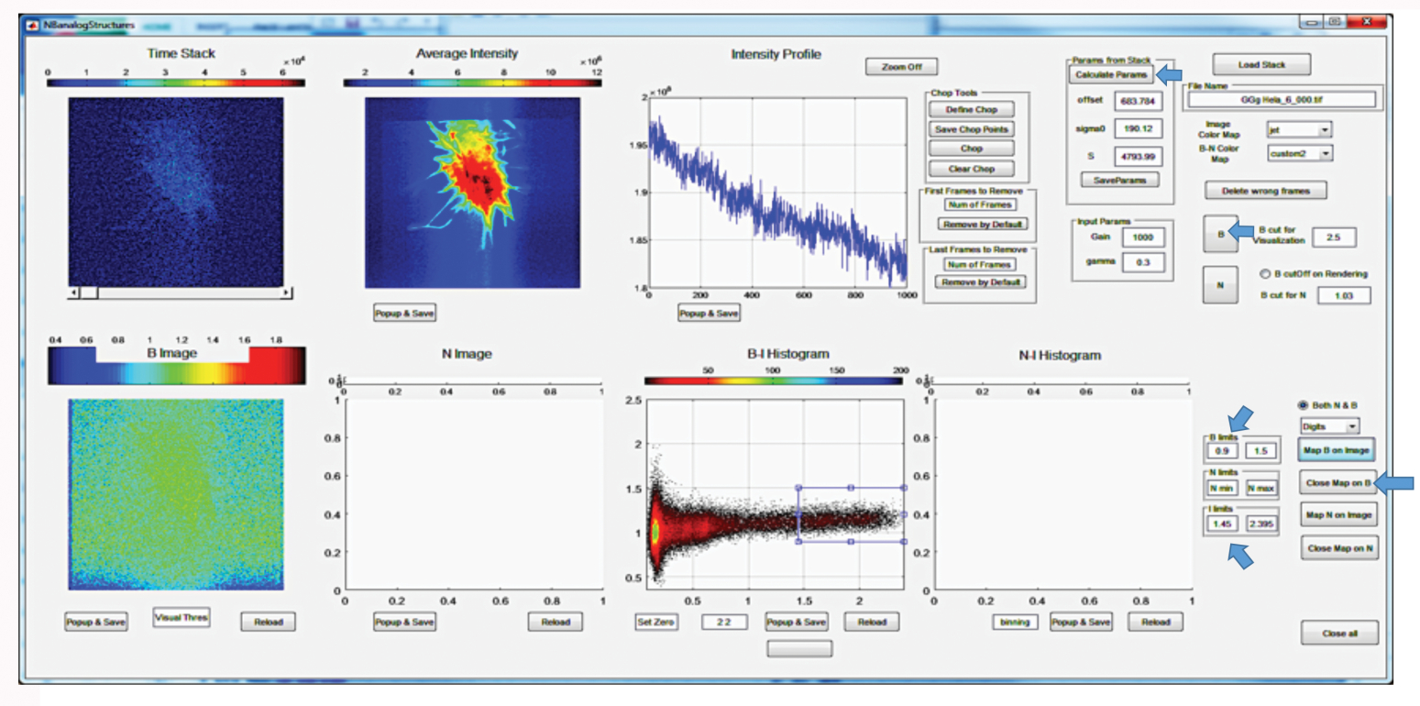Image resolution: width=1420 pixels, height=706 pixels.
Task: Click the Load Stack button
Action: [x=1261, y=64]
